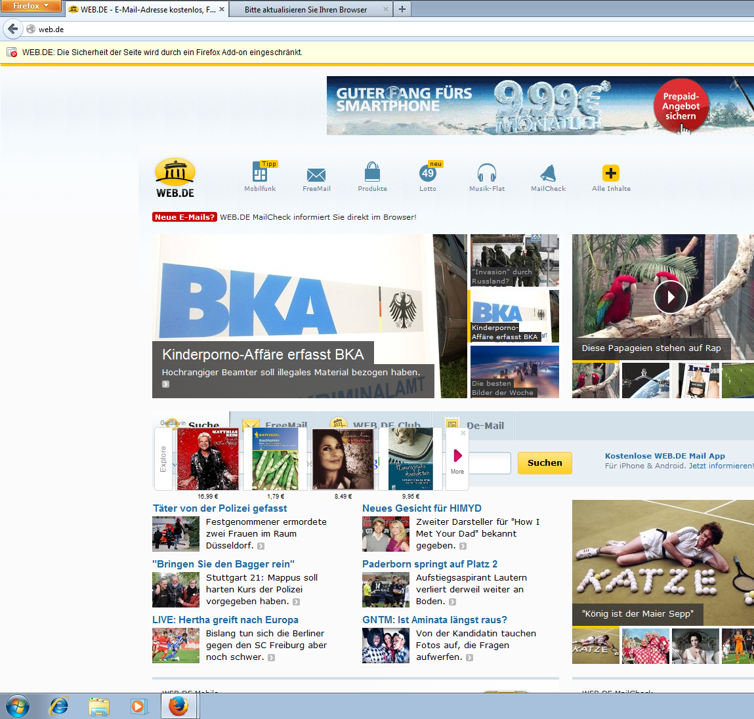Viewport: 754px width, 719px height.
Task: Open GNTM: Ist Aminata längst raus?
Action: (x=434, y=619)
